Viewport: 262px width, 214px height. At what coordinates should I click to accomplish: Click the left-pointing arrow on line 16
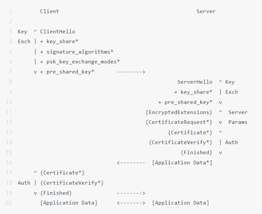click(131, 163)
